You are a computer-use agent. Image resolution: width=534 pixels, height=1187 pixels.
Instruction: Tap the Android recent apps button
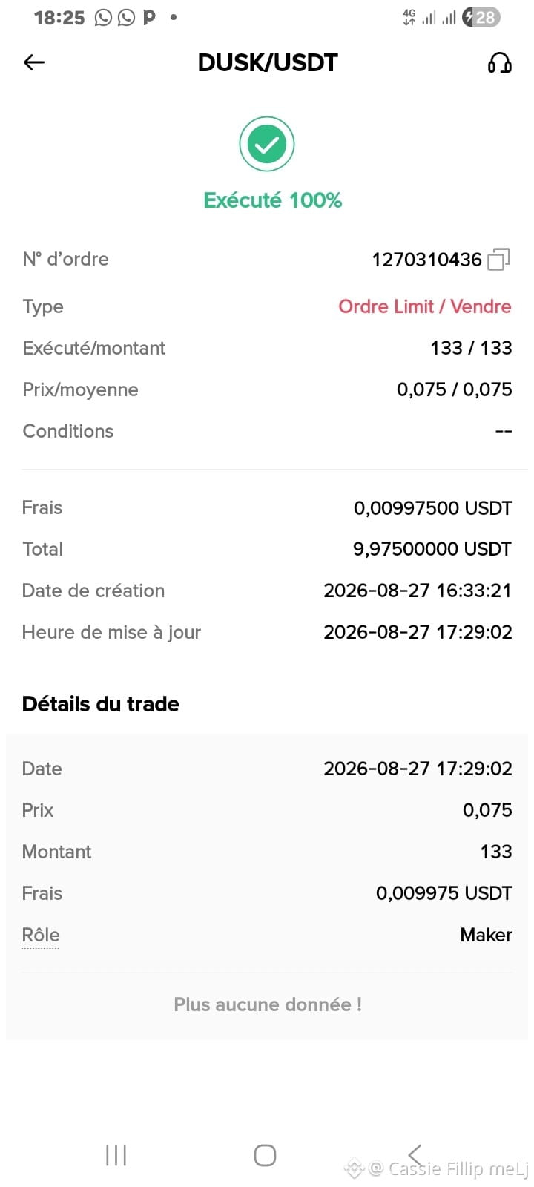116,1155
